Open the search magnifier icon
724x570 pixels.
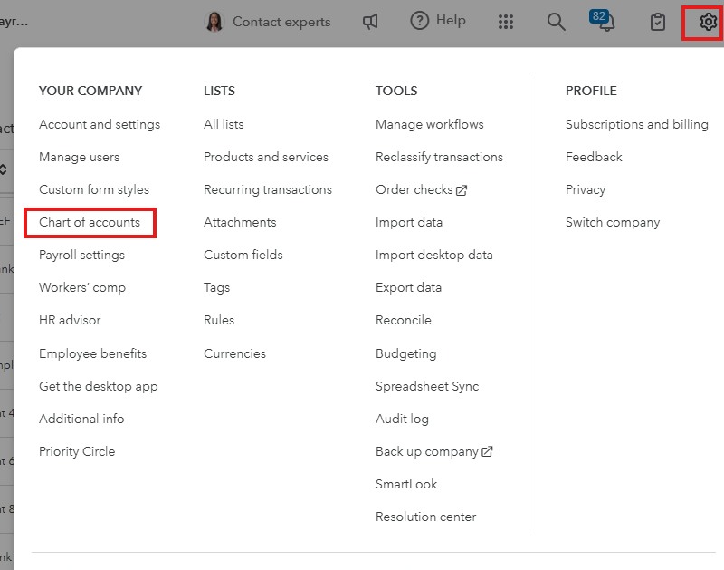pos(556,22)
